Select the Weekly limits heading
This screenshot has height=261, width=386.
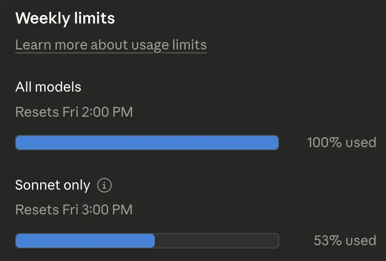click(x=65, y=19)
